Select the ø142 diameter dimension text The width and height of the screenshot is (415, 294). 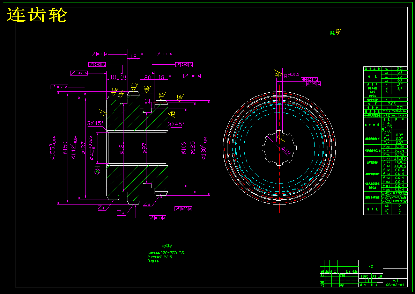coord(74,148)
